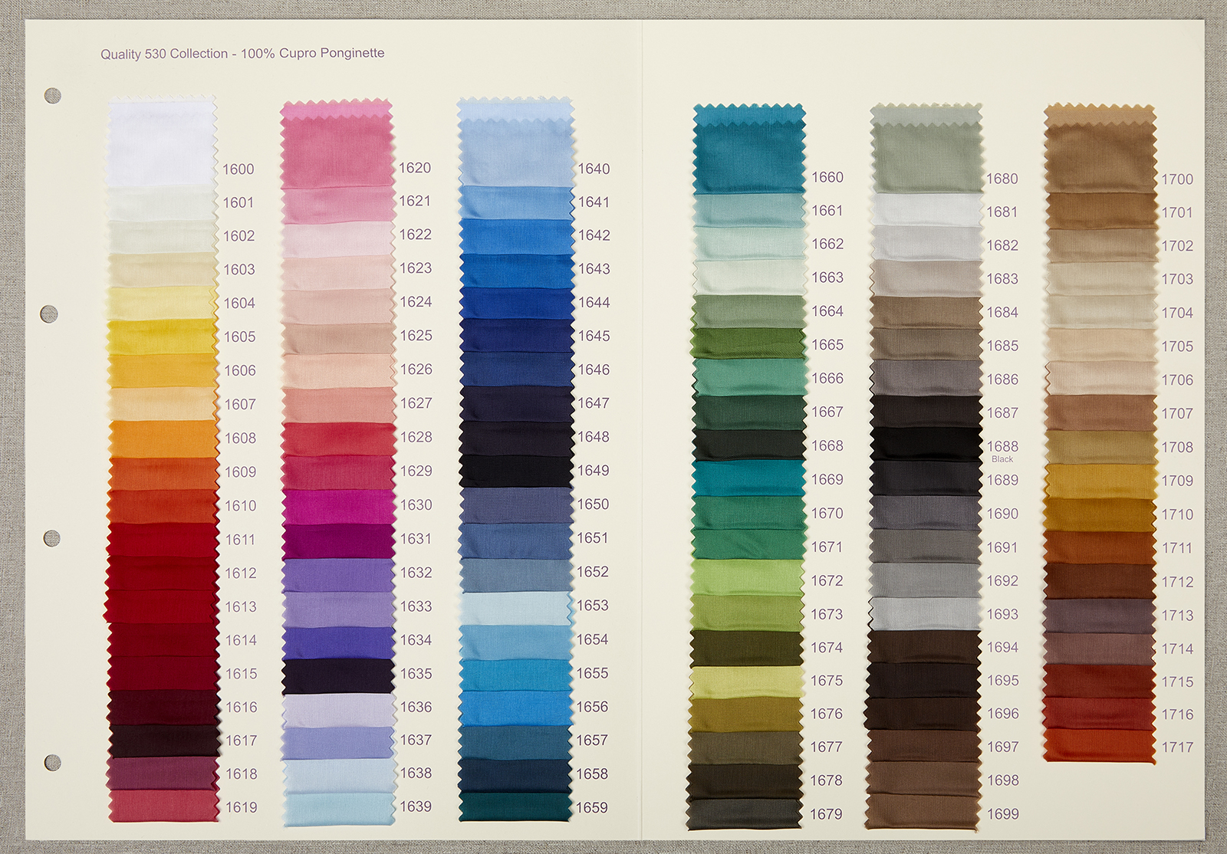This screenshot has width=1227, height=854.
Task: Click the mustard swatch 1709
Action: [1100, 481]
